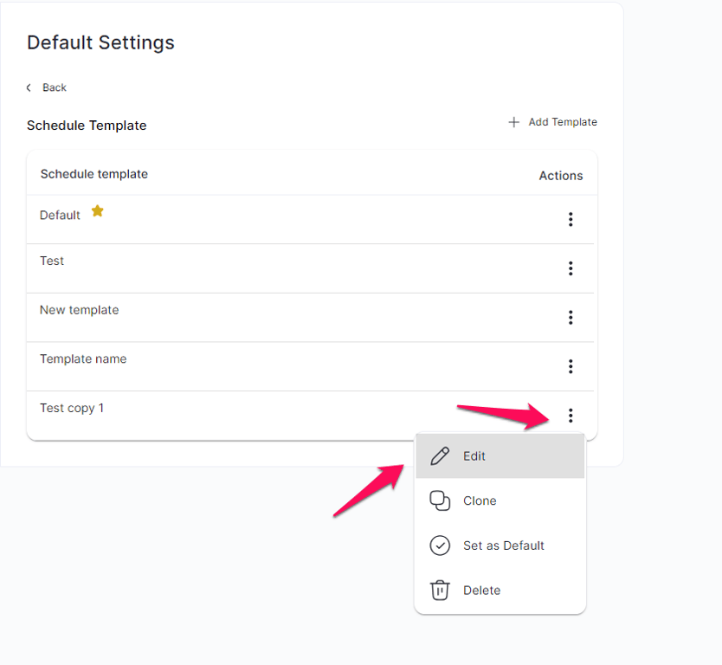Toggle three-dot menu for Test copy 1

click(x=571, y=416)
